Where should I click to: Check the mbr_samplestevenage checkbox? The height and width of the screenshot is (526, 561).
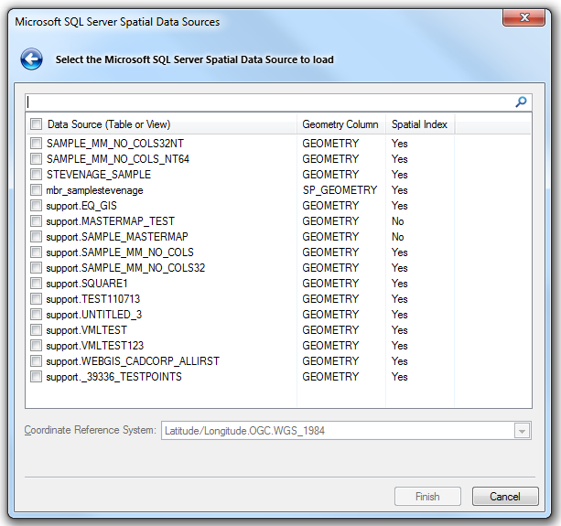[36, 190]
